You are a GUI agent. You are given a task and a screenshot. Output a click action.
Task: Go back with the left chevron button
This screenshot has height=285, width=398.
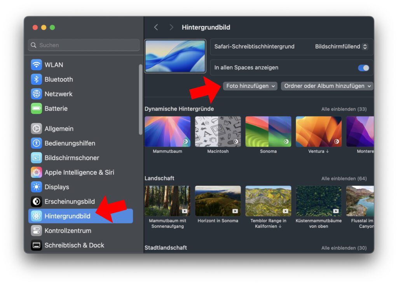point(156,27)
